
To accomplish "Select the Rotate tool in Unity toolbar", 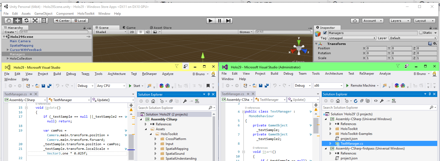I will point(26,21).
